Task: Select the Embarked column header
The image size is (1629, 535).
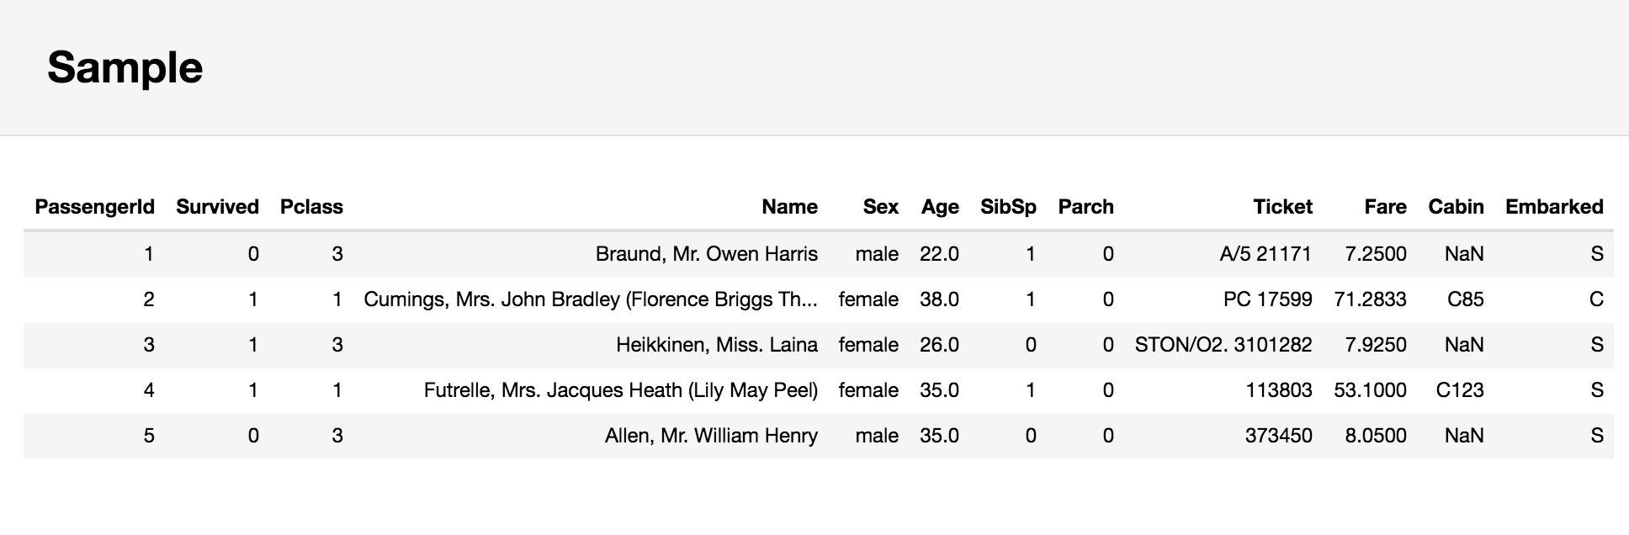Action: click(x=1554, y=207)
